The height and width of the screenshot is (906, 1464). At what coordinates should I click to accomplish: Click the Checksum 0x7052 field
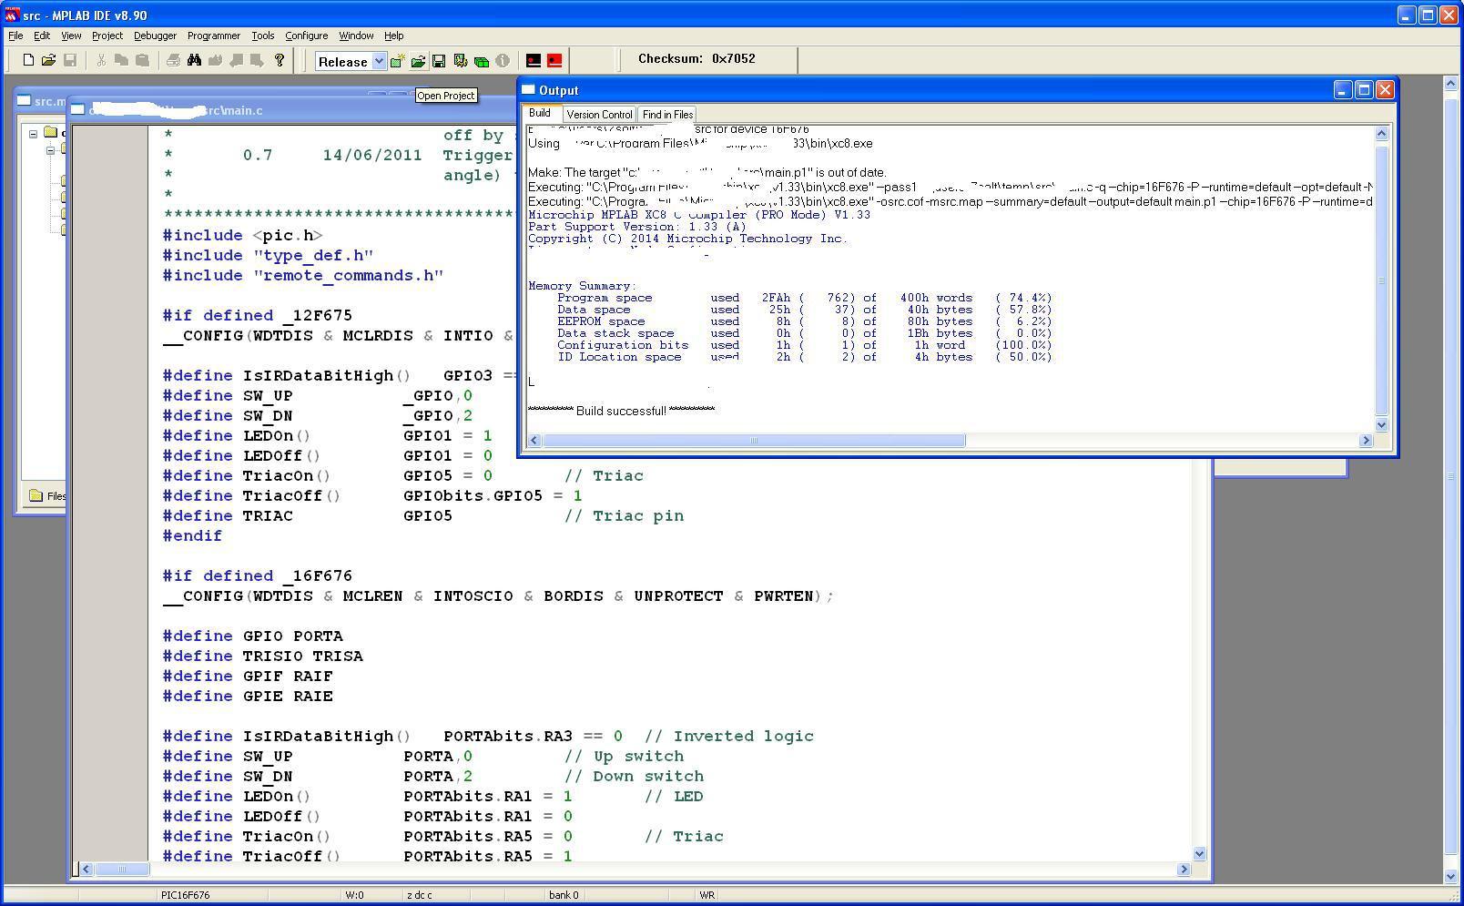(x=697, y=59)
